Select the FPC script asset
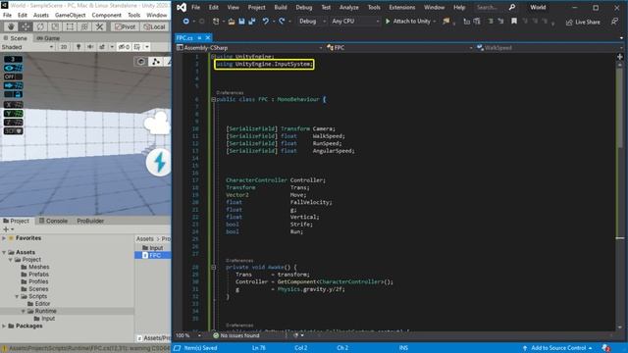628x353 pixels. point(152,255)
